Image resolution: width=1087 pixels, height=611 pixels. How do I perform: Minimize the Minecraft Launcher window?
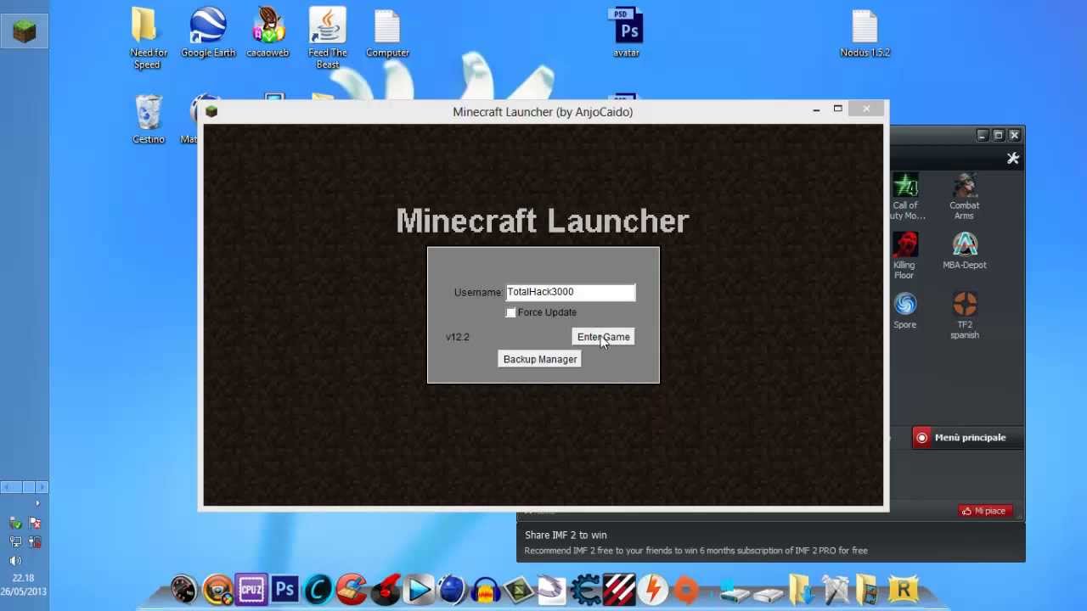click(x=816, y=109)
